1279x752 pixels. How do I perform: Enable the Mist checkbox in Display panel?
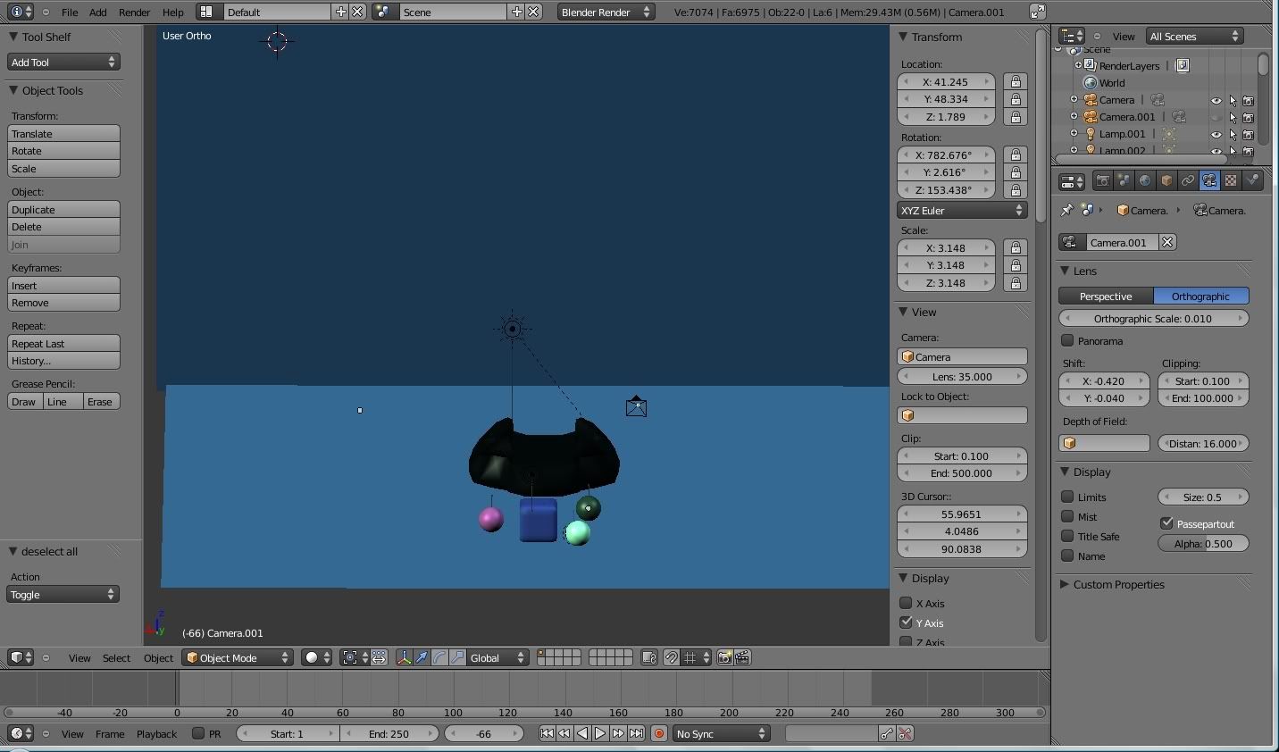pyautogui.click(x=1067, y=516)
